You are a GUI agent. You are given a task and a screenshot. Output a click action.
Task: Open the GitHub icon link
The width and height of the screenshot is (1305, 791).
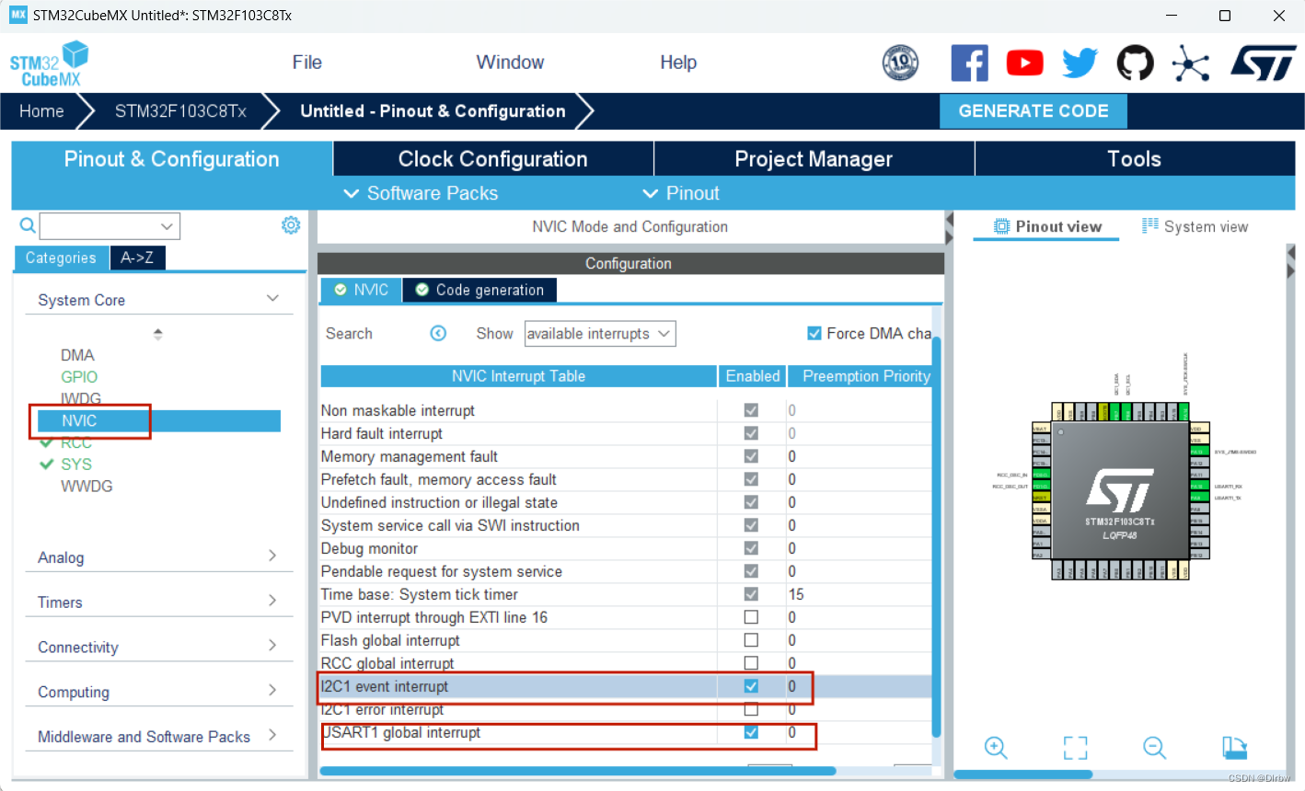coord(1135,63)
